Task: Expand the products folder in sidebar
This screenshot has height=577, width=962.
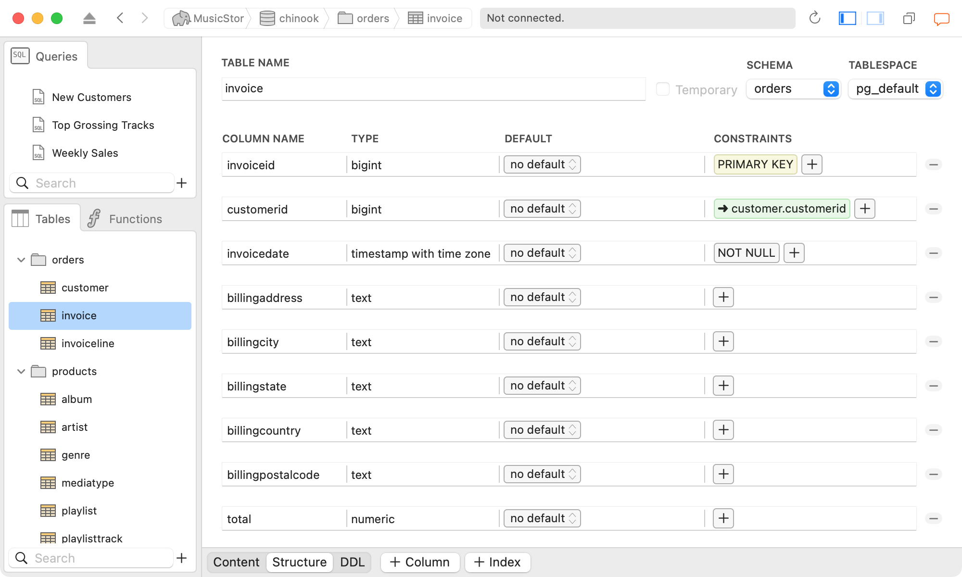Action: click(21, 371)
